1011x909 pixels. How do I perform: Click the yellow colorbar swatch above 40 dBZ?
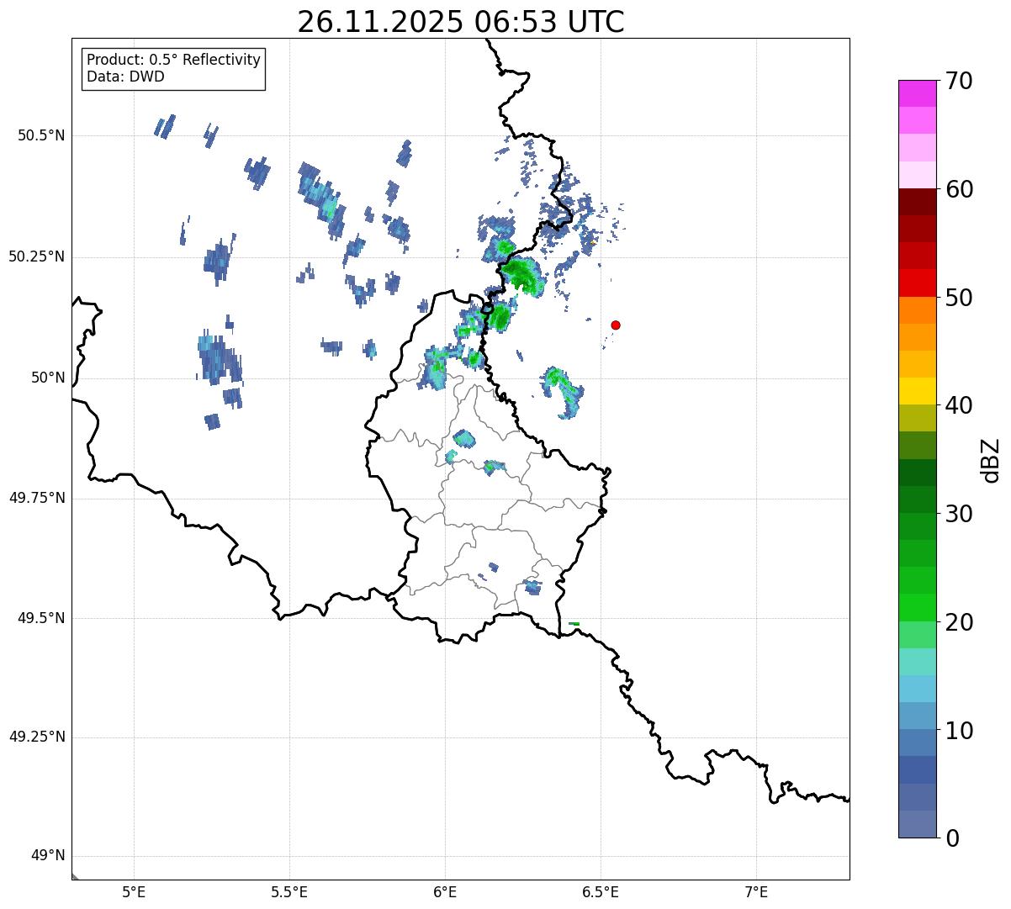(917, 391)
